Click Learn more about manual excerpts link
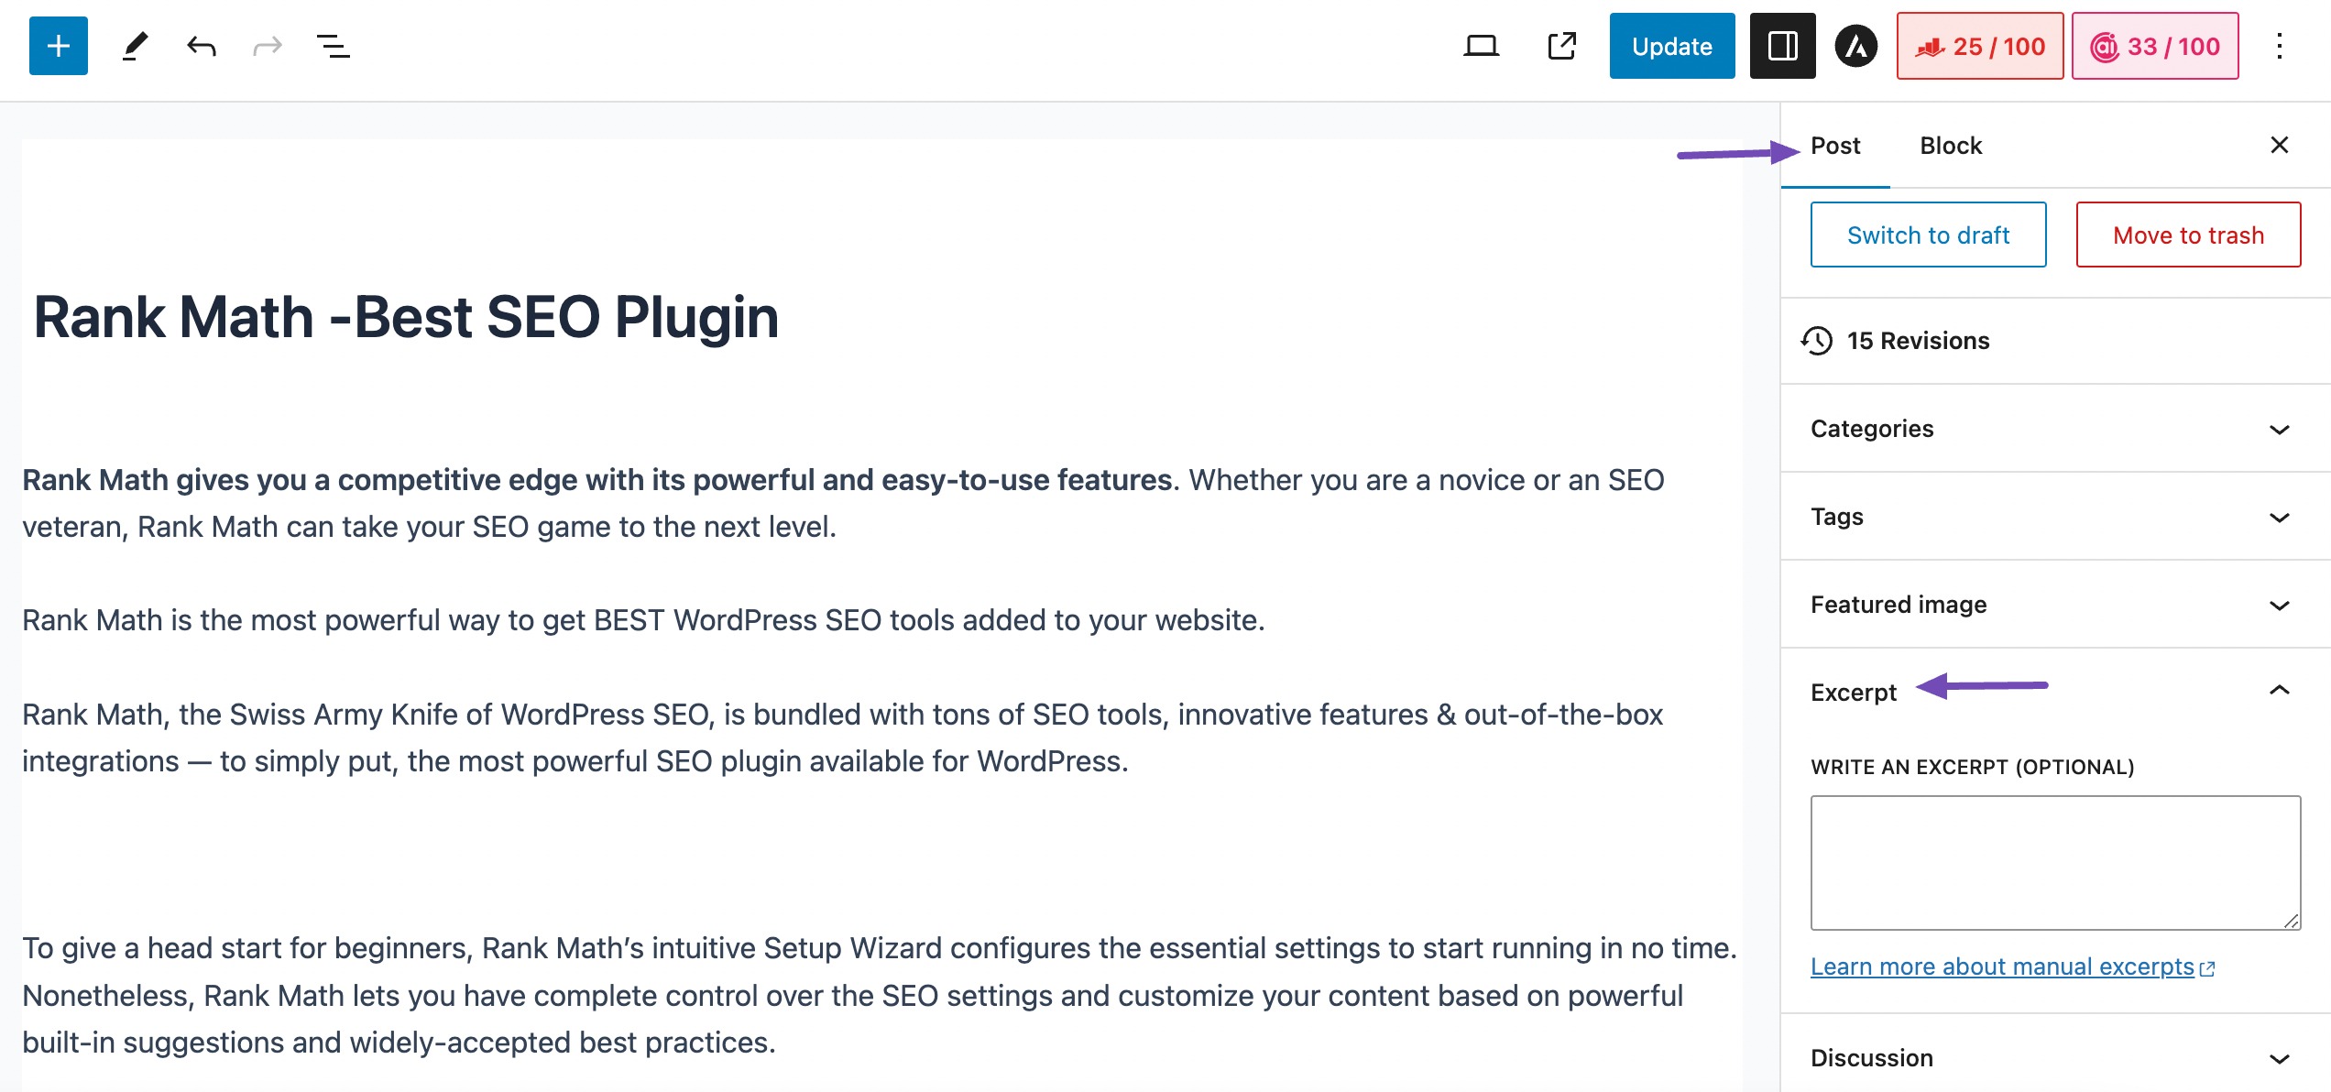Image resolution: width=2331 pixels, height=1092 pixels. click(2007, 967)
